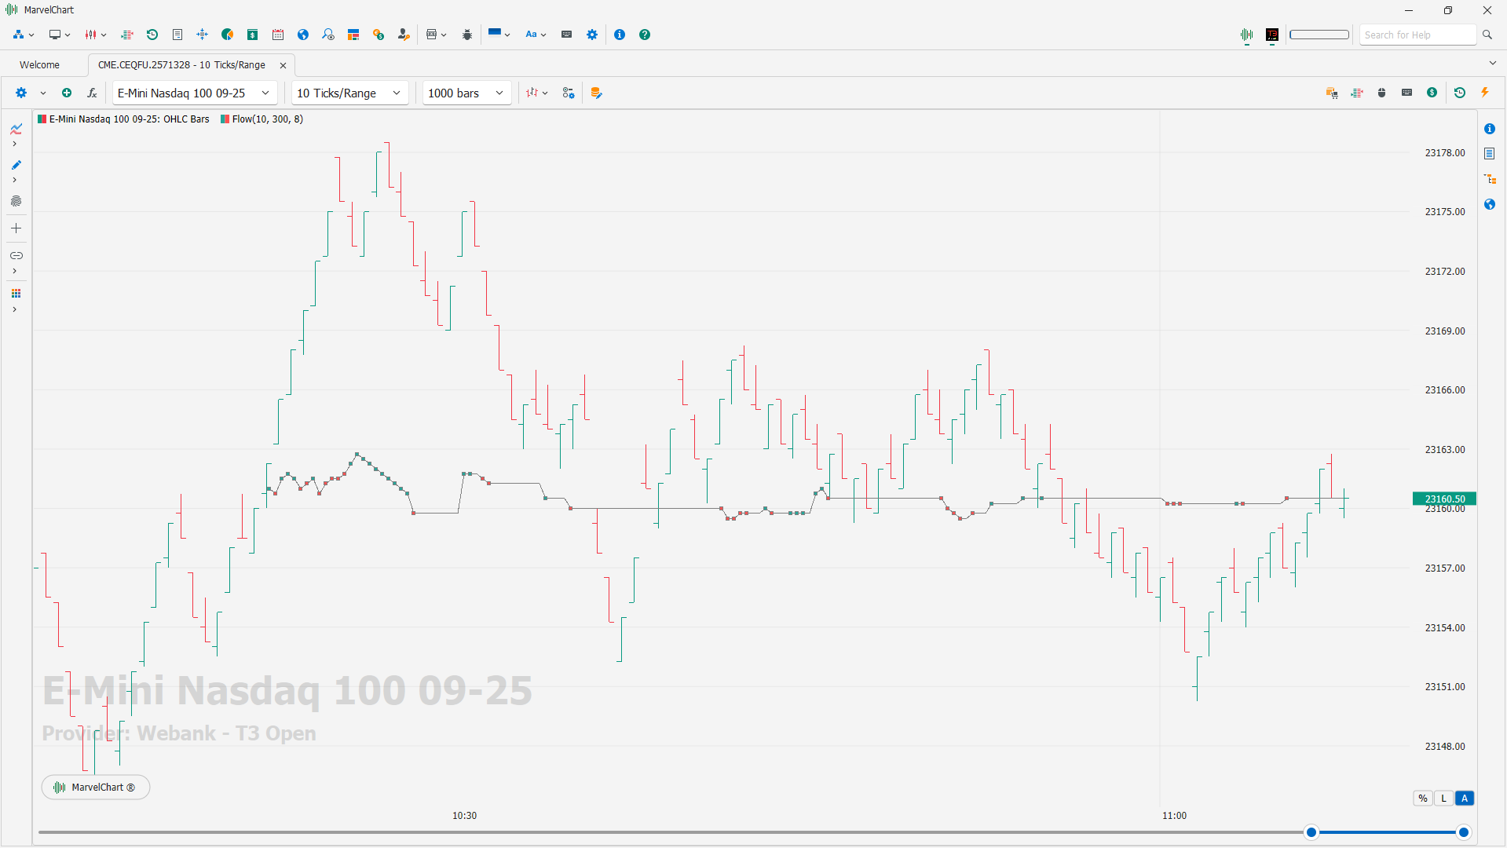
Task: Toggle mouse trading icon
Action: click(1382, 93)
